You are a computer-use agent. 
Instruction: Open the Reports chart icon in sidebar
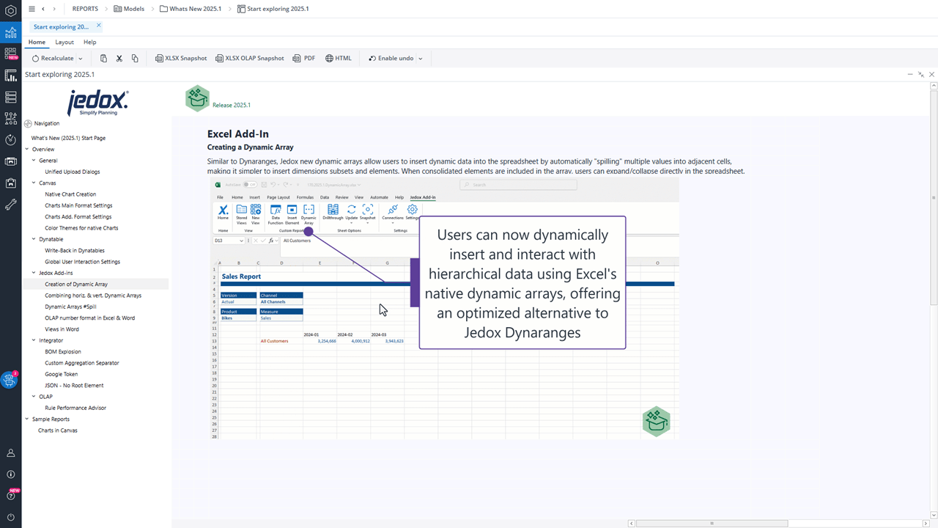tap(10, 32)
